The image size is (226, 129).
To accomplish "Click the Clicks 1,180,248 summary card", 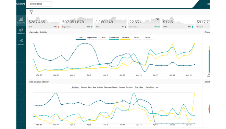I will pyautogui.click(x=111, y=22).
